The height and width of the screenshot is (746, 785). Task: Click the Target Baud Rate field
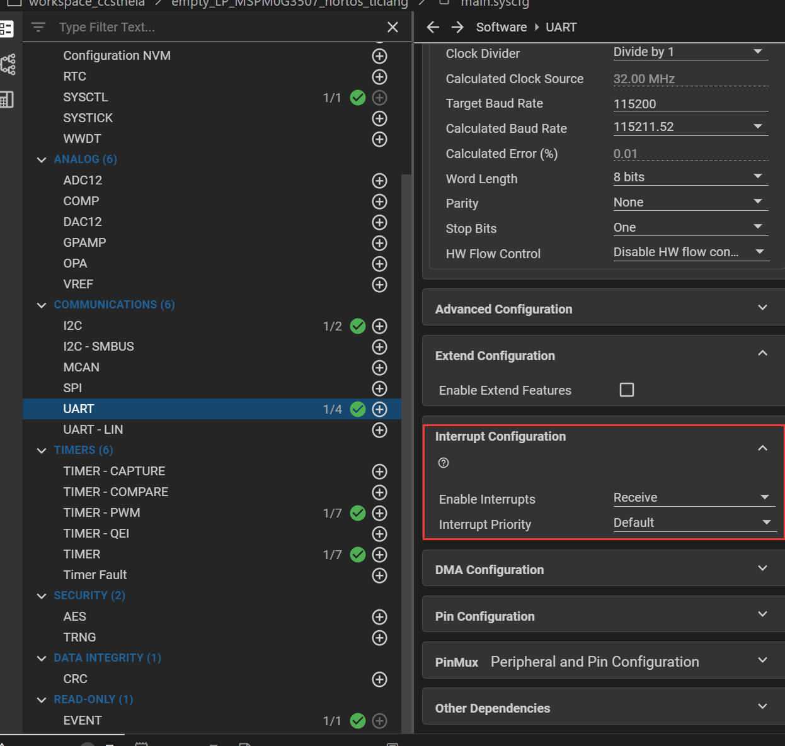[x=690, y=104]
